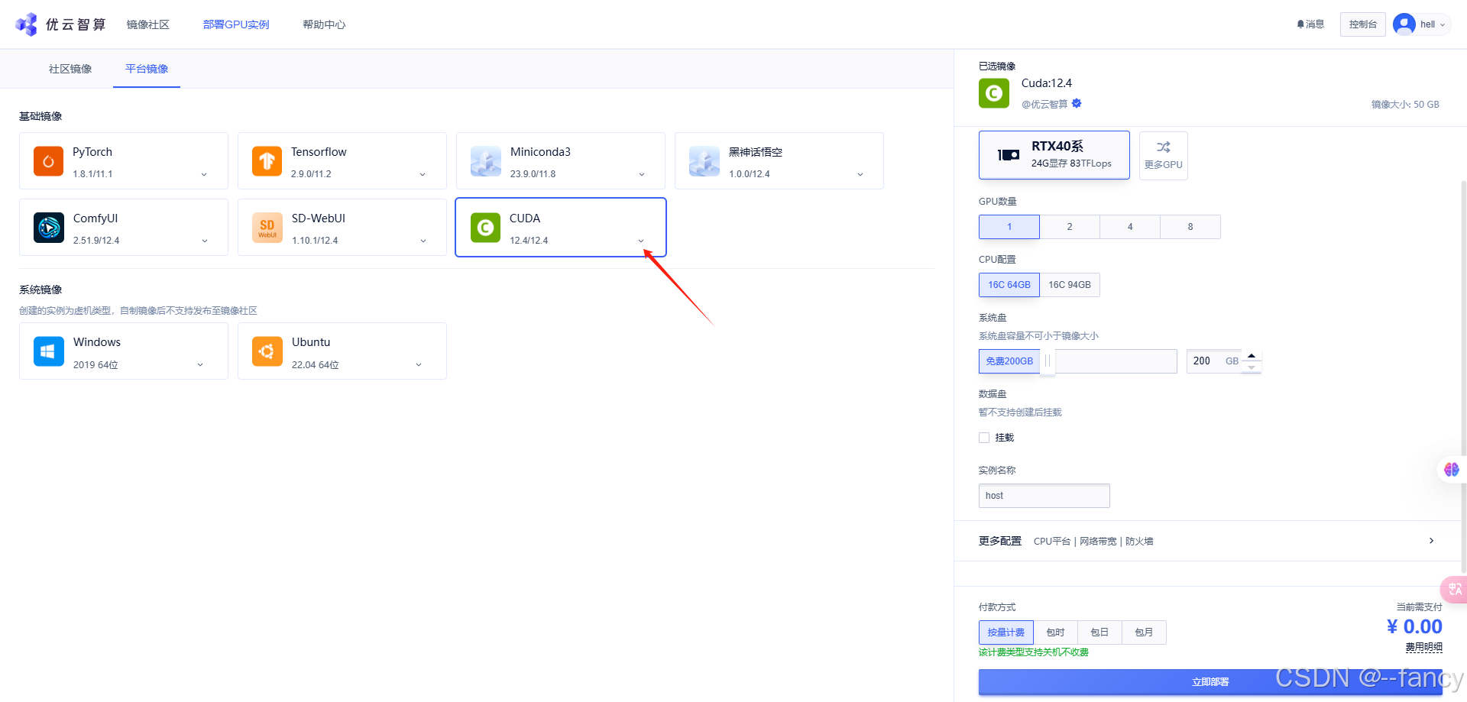Switch to 社区镜像 tab
The image size is (1467, 702).
70,69
